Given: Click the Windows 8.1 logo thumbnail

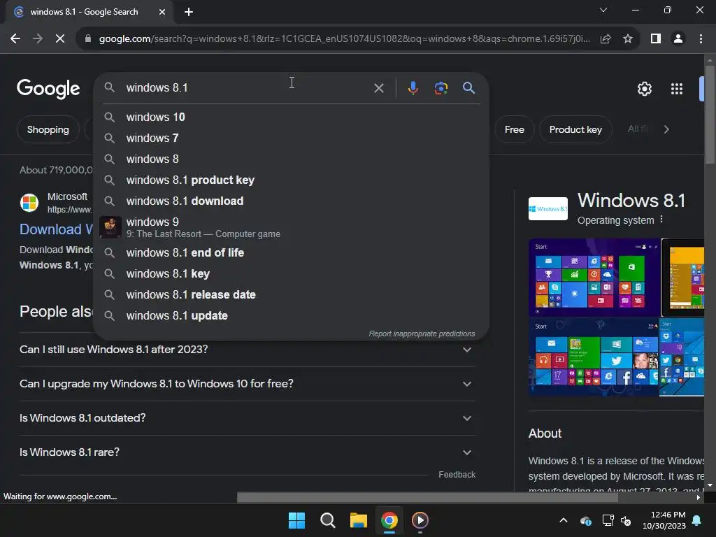Looking at the screenshot, I should click(x=548, y=208).
